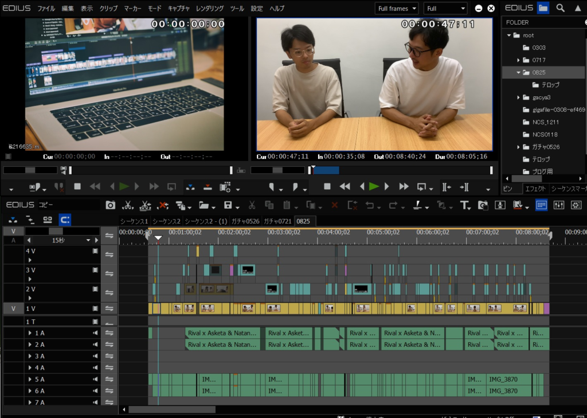
Task: Mute the 1 A audio track
Action: click(96, 333)
